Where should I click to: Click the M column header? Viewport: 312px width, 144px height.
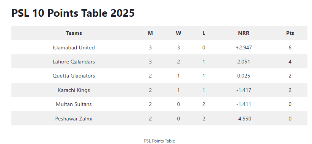(150, 33)
